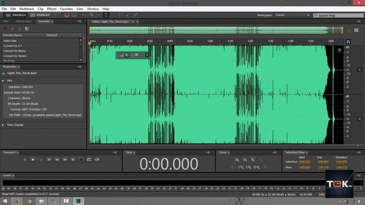Click the large 0:00.000 time display
This screenshot has width=365, height=205.
(x=169, y=163)
